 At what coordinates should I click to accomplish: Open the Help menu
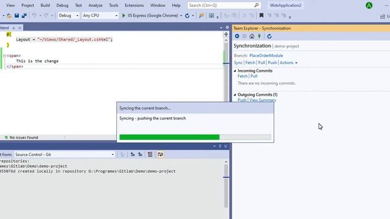(176, 5)
